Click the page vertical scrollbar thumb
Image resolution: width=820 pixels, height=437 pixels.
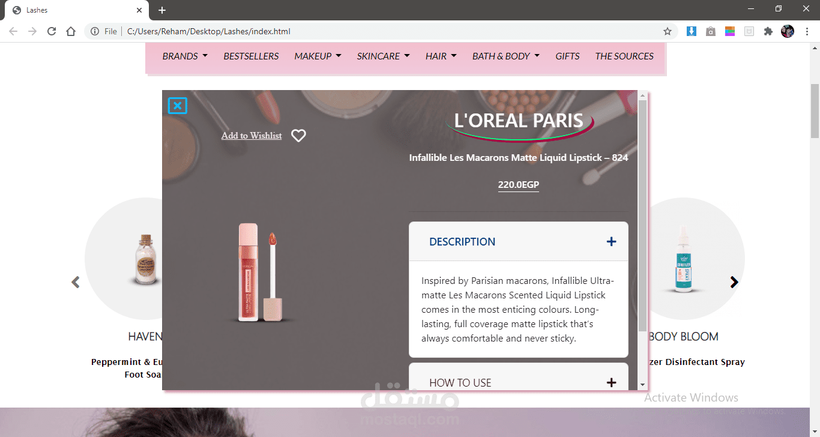pos(815,111)
